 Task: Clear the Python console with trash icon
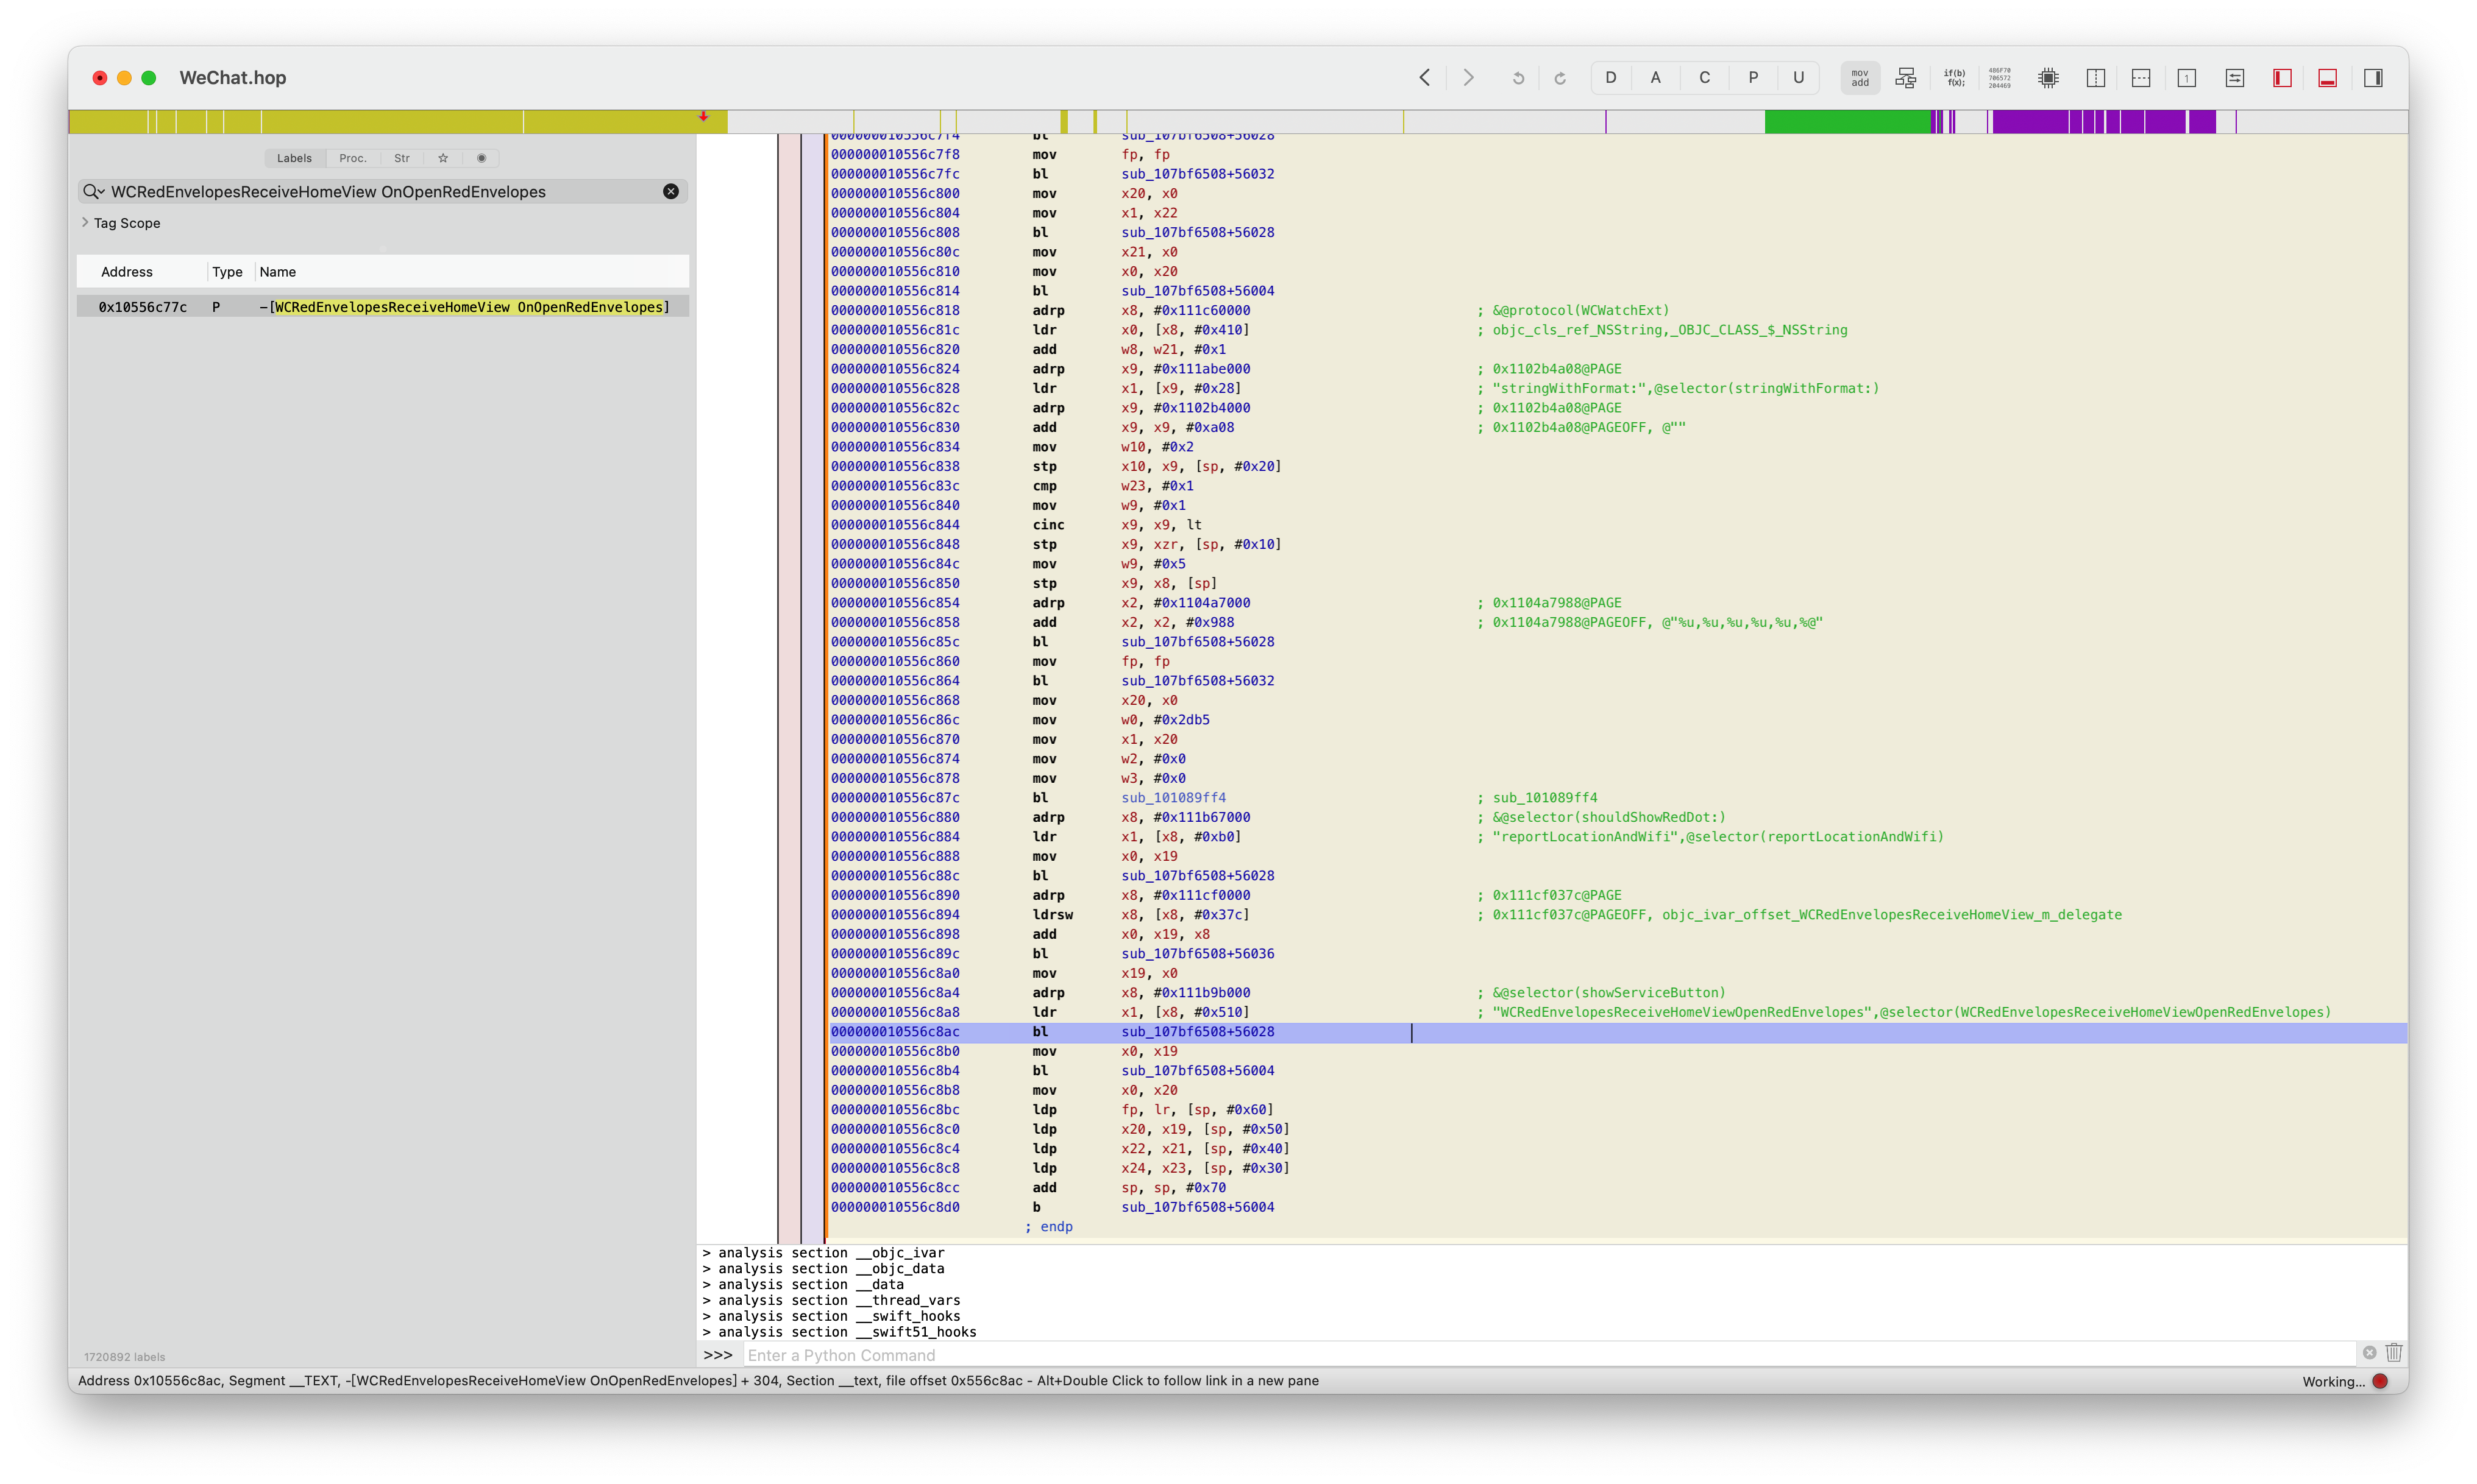[2394, 1353]
